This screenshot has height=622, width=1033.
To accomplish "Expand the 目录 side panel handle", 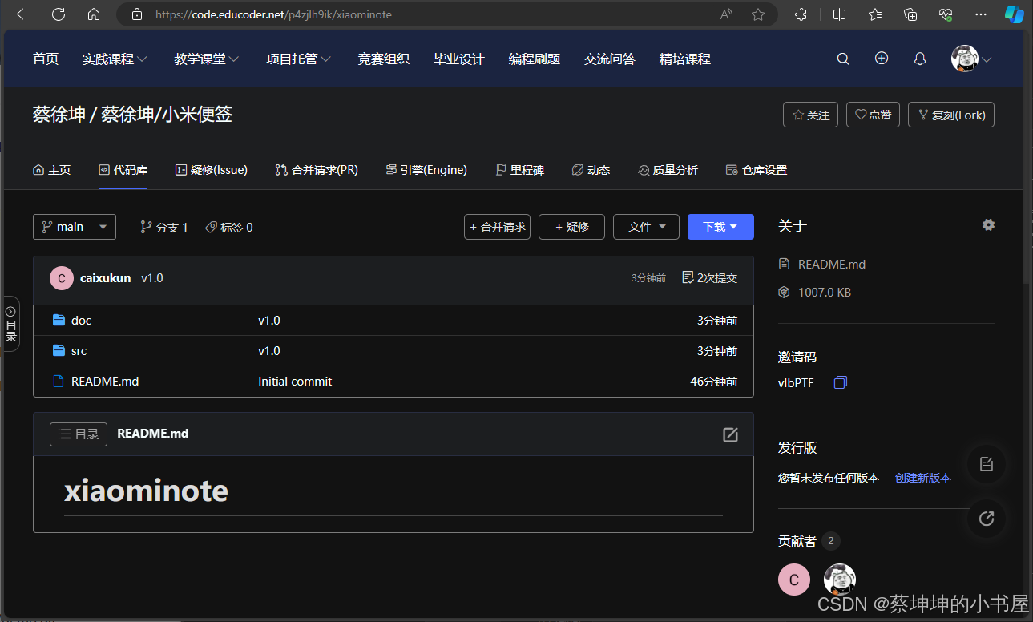I will click(11, 324).
